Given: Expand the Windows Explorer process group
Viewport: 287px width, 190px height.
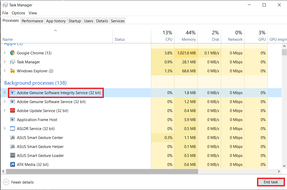Looking at the screenshot, I should click(4, 71).
